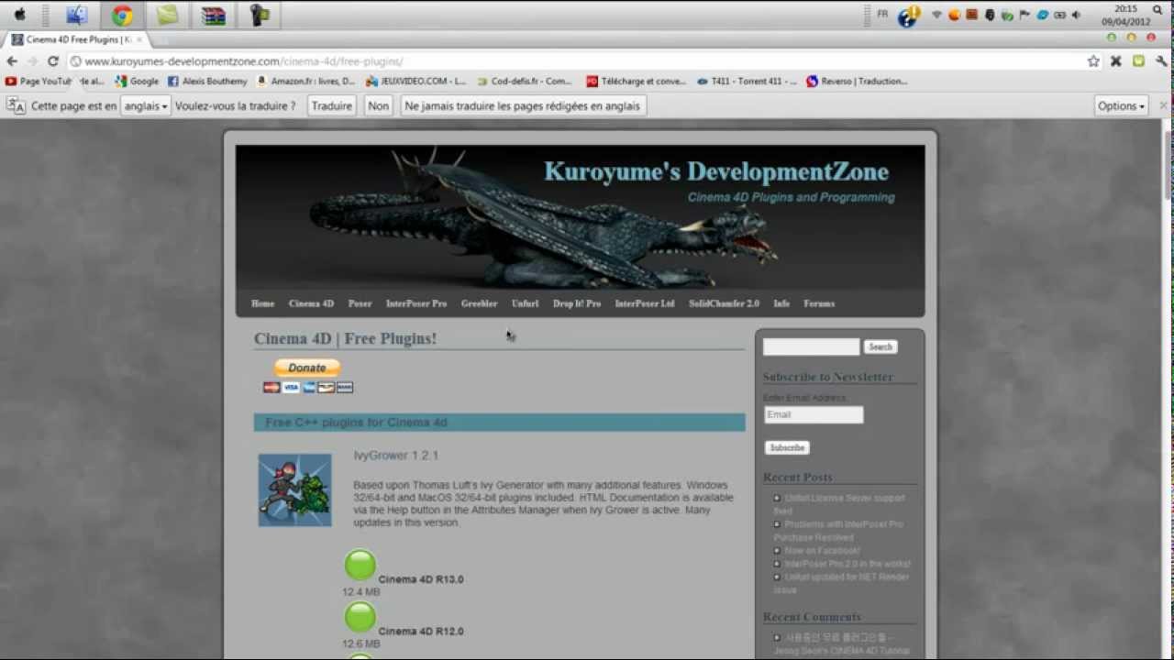
Task: Click the Subscribe button
Action: click(787, 447)
